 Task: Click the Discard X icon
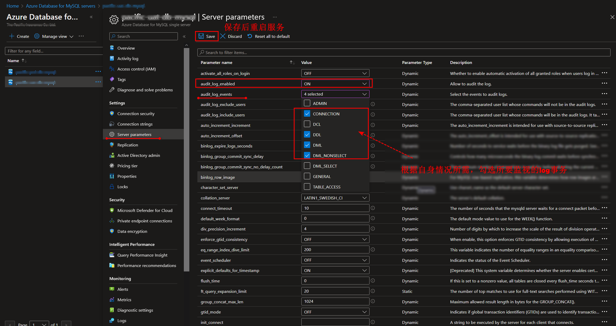(223, 36)
